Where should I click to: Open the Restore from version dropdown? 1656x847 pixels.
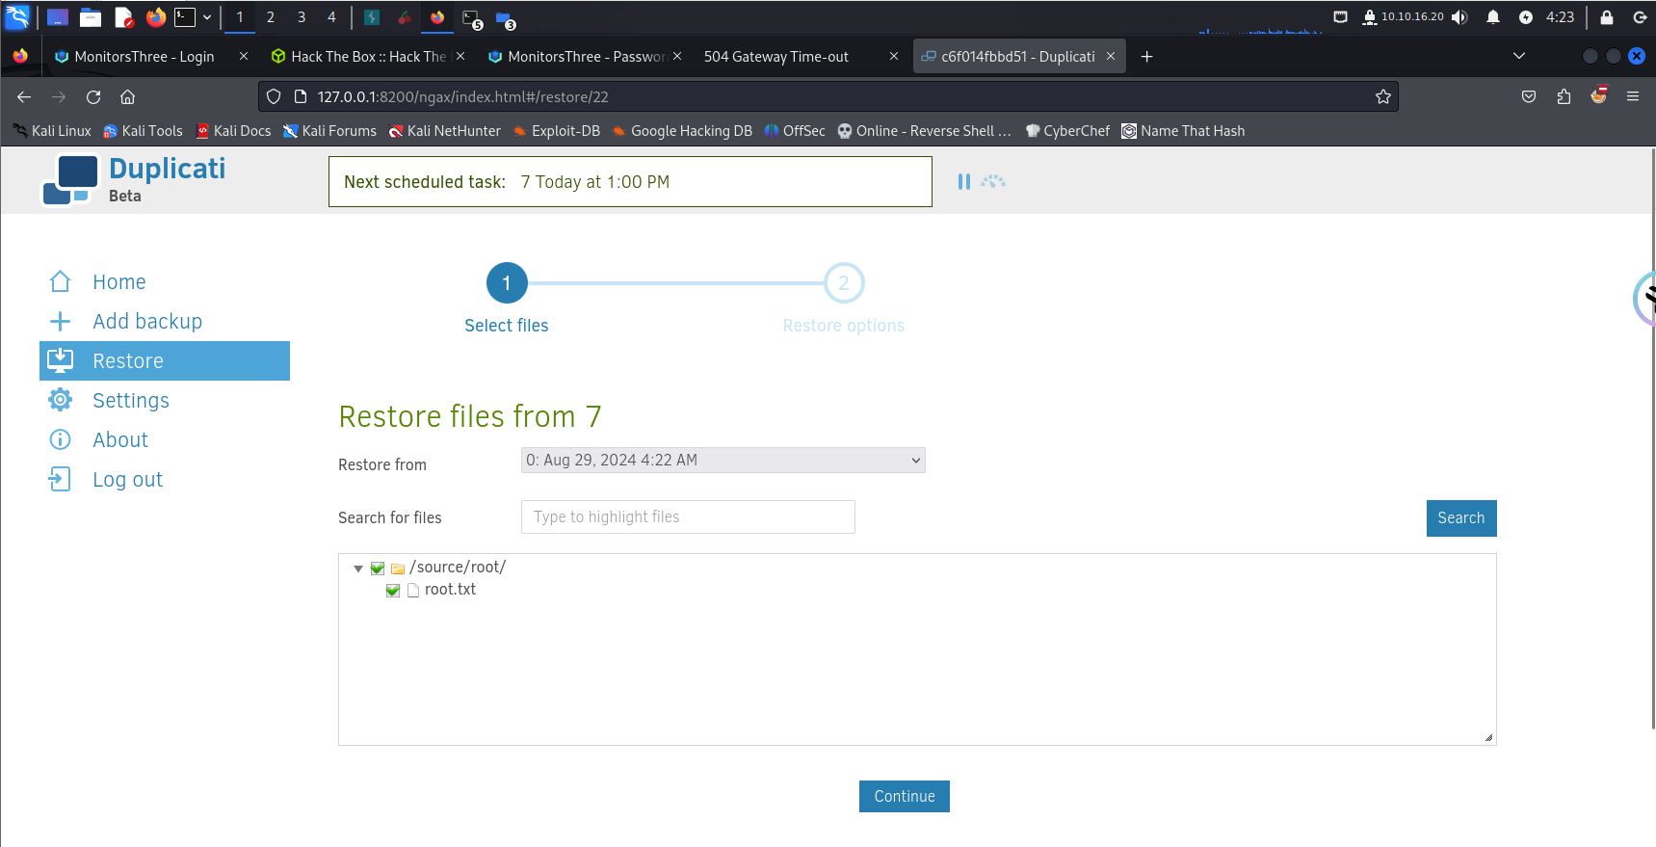(x=723, y=461)
